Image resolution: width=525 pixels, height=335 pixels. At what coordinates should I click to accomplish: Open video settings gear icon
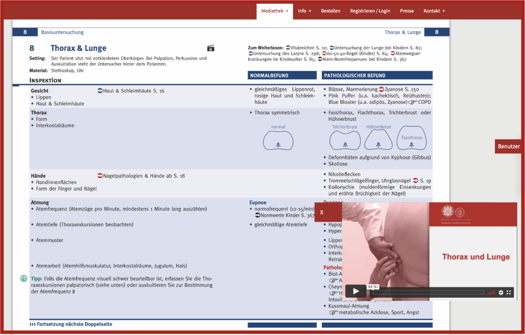click(501, 293)
